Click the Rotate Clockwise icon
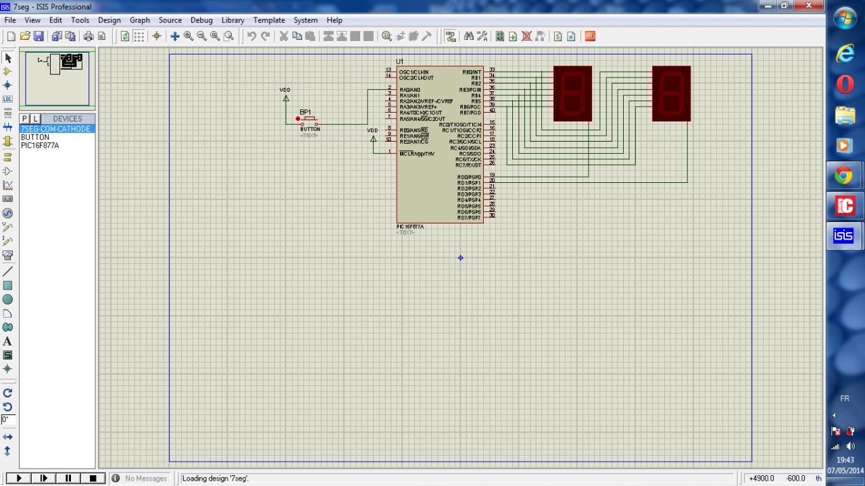This screenshot has height=486, width=865. coord(7,393)
